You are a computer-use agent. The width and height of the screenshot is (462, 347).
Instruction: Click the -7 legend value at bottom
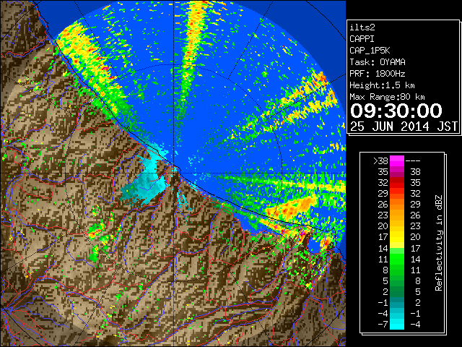383,325
